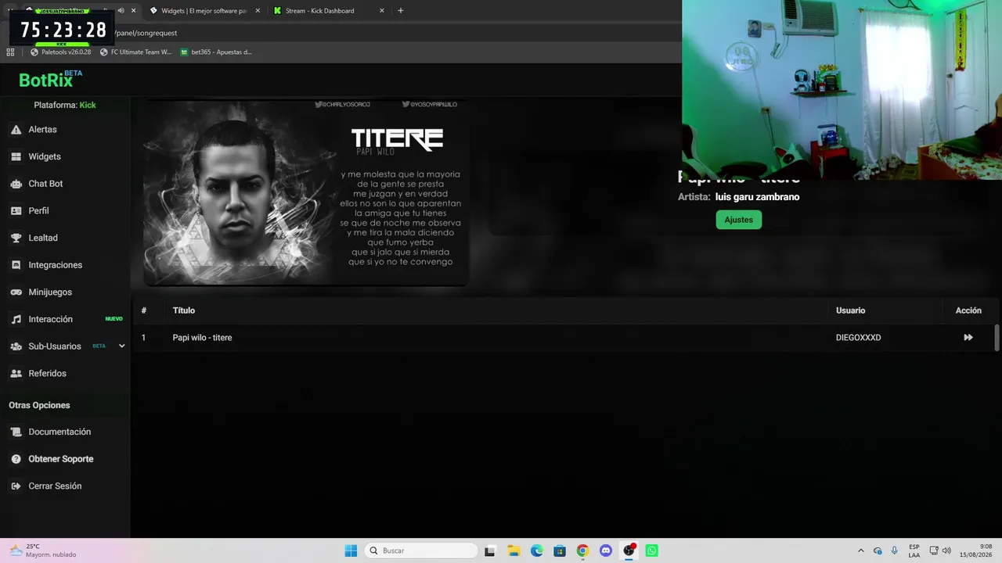Click the 'Usuario' column header
Image resolution: width=1002 pixels, height=563 pixels.
[850, 310]
